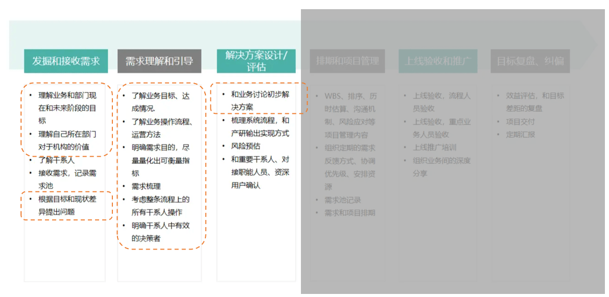Select the 需求理解和引导 stage header

[x=159, y=60]
